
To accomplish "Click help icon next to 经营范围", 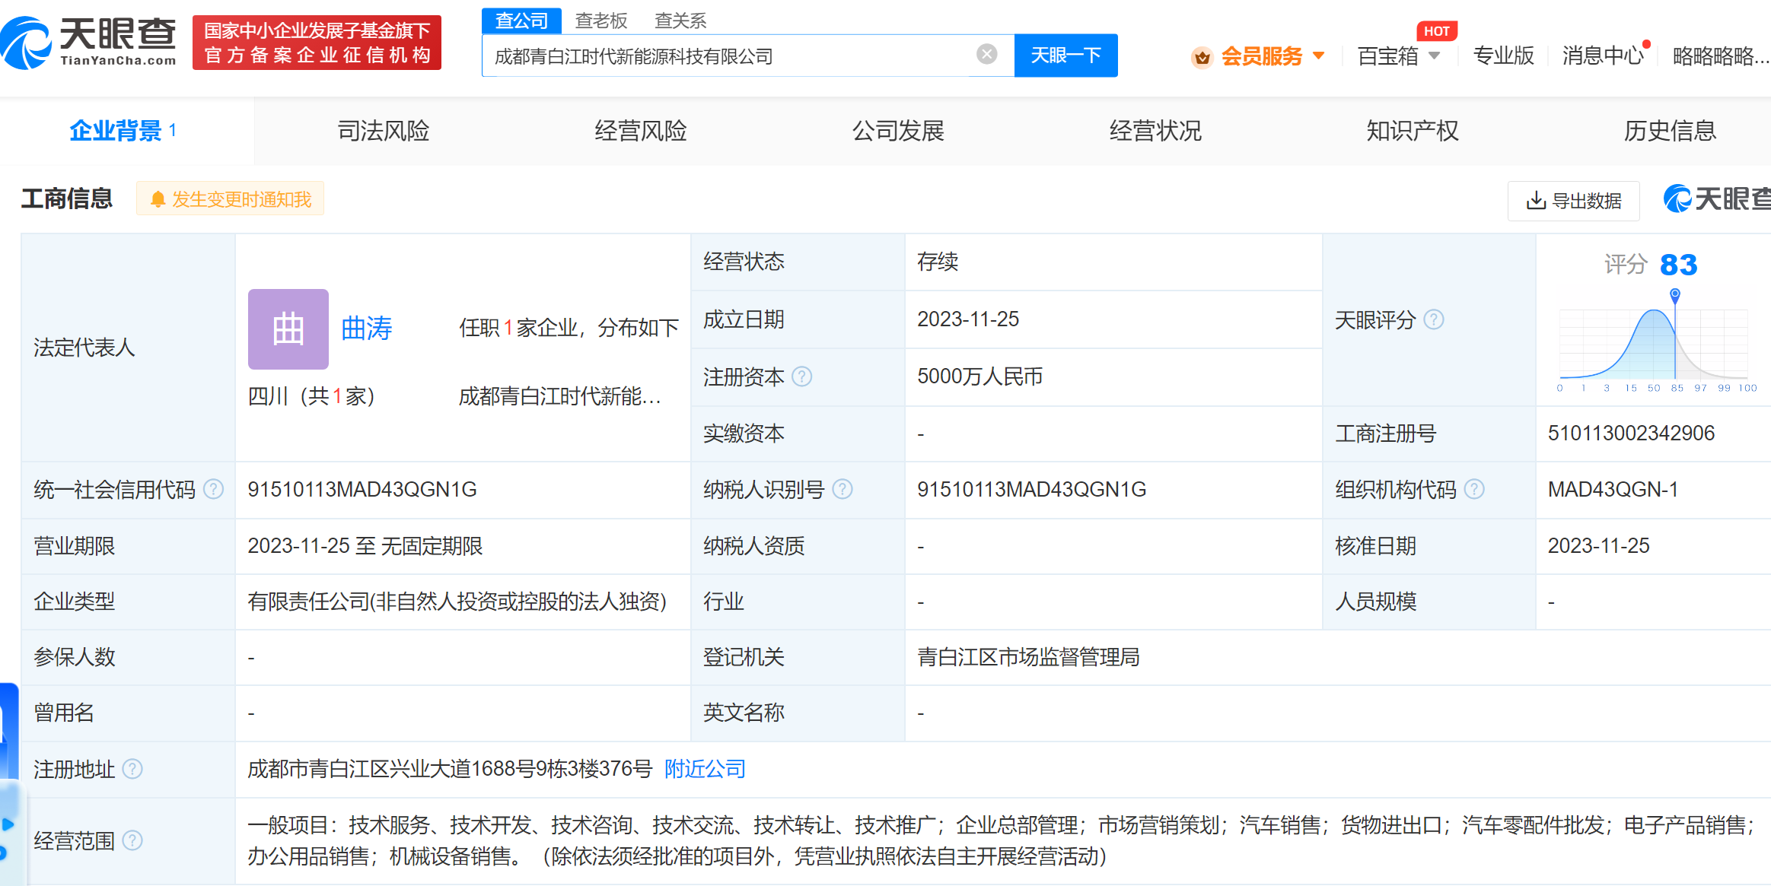I will point(132,840).
